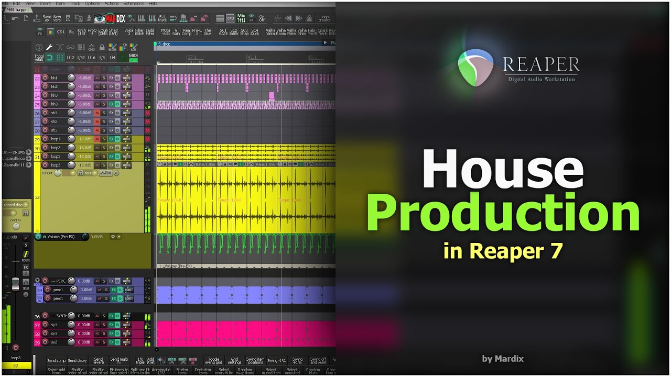Open the Mix mixer icon in toolbar
The width and height of the screenshot is (671, 377).
tap(241, 18)
